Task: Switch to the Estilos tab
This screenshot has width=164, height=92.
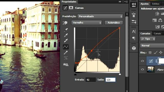Action: pyautogui.click(x=156, y=4)
